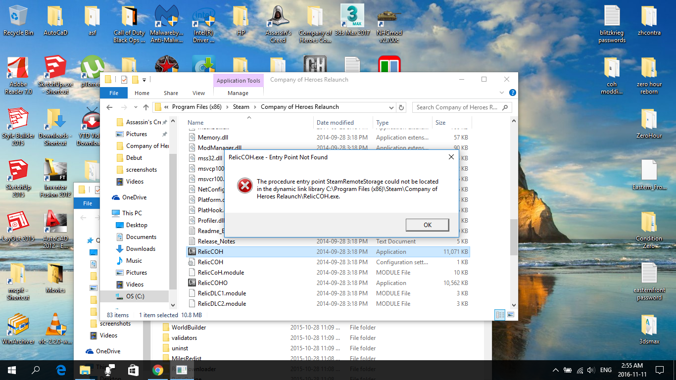Navigate back in Company of Heroes Explorer window
The width and height of the screenshot is (676, 380).
pyautogui.click(x=109, y=107)
